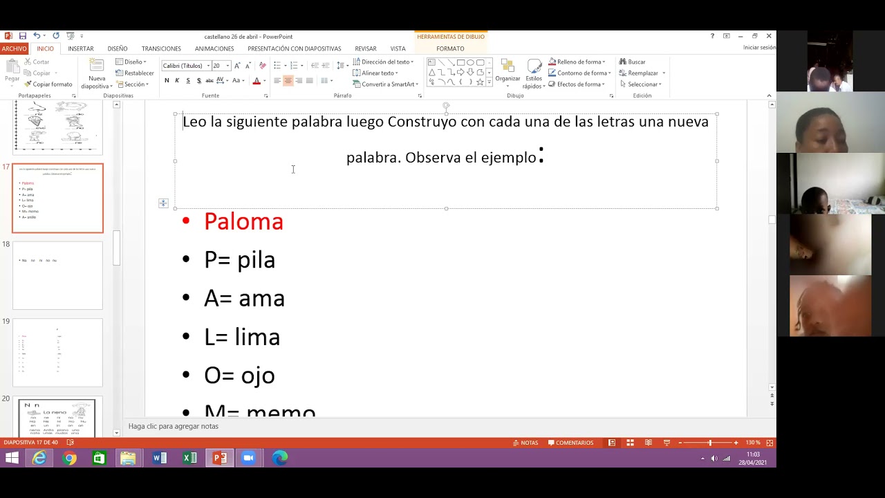The height and width of the screenshot is (498, 885).
Task: Switch to slide sorter view
Action: point(630,443)
